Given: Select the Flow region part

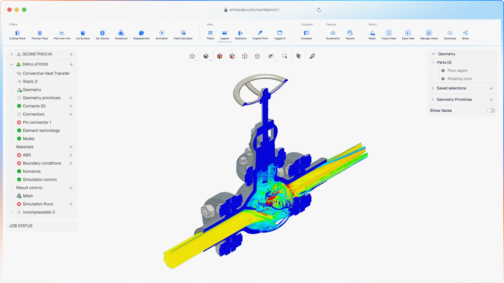Looking at the screenshot, I should [x=457, y=70].
